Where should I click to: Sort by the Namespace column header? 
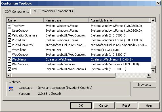[x=66, y=20]
